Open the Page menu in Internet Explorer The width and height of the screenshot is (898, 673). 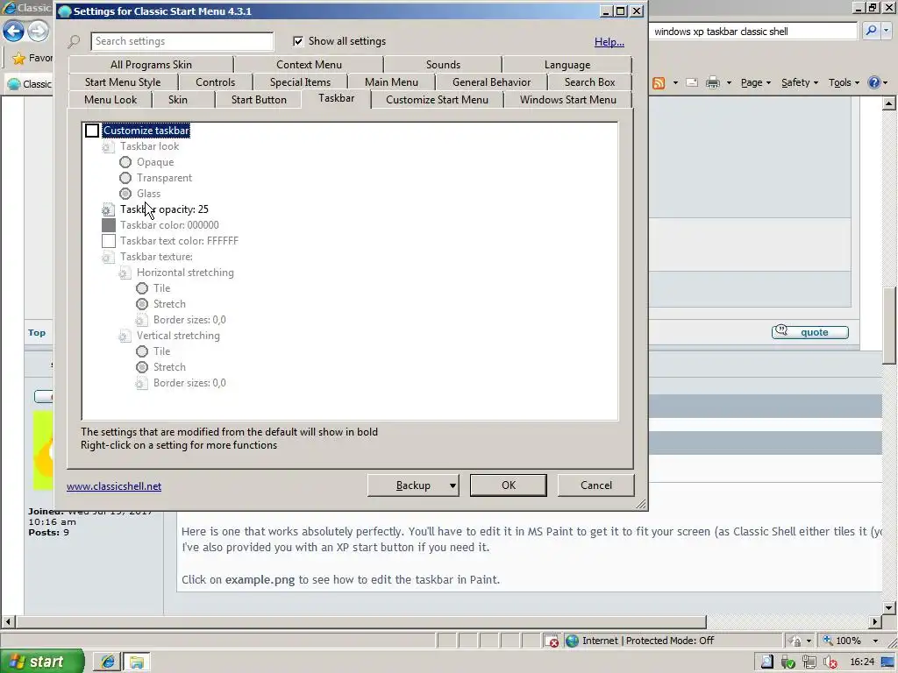point(755,82)
